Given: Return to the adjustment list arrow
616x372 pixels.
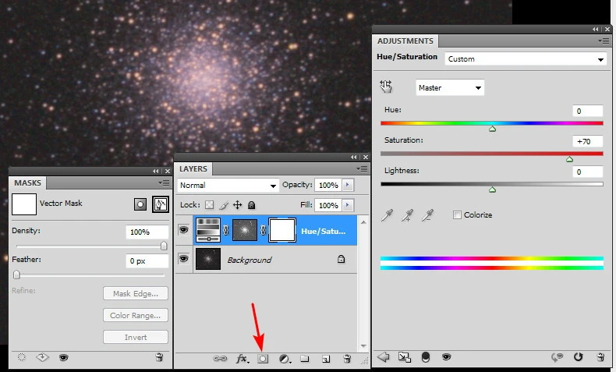Looking at the screenshot, I should (384, 357).
